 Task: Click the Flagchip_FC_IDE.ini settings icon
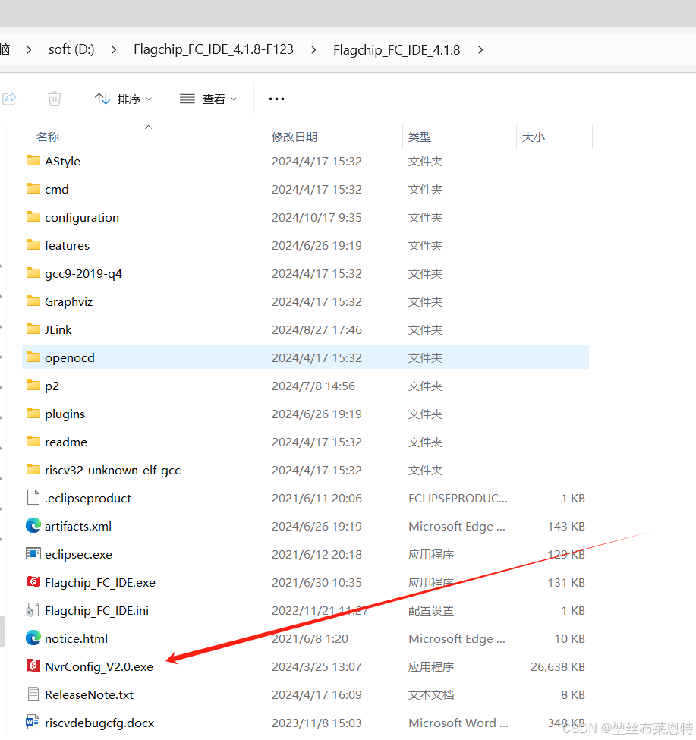[x=33, y=610]
